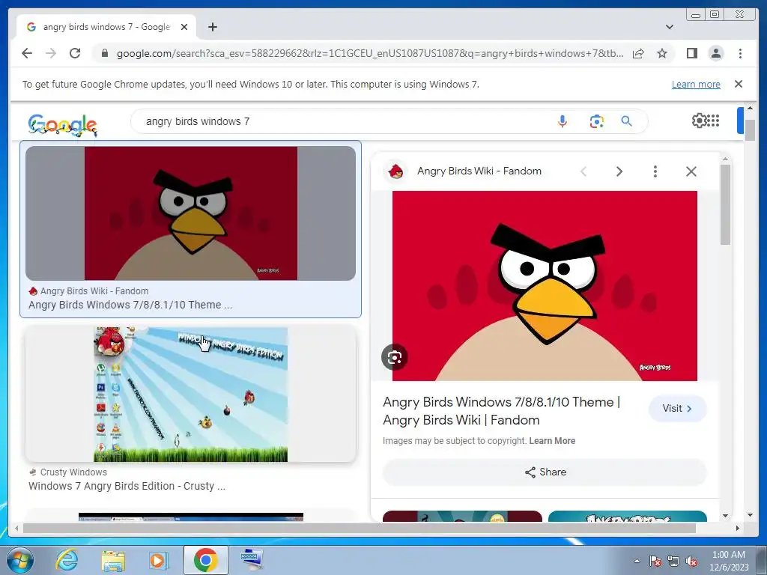Close the image preview panel
This screenshot has height=575, width=767.
(x=691, y=171)
